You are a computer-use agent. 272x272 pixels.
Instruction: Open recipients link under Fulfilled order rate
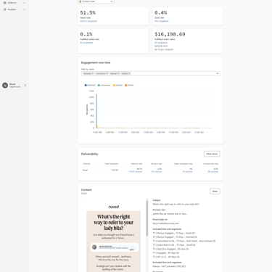pyautogui.click(x=86, y=43)
